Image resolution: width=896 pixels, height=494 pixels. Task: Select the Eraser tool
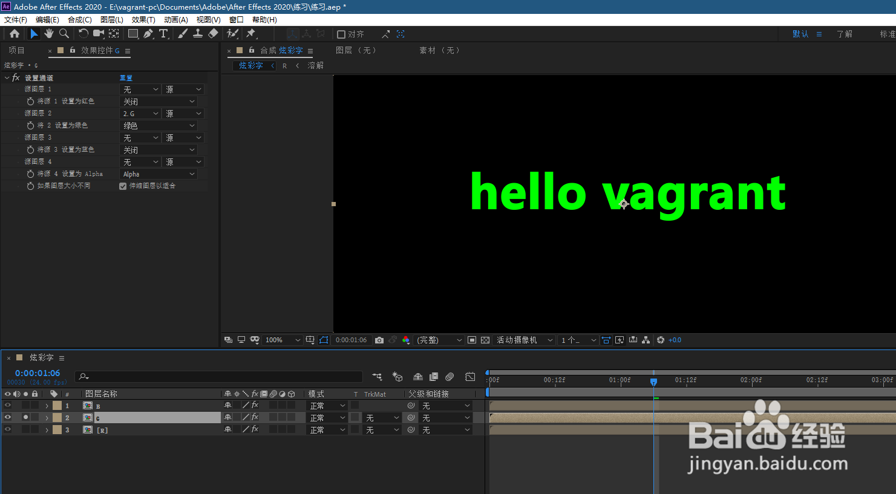click(213, 34)
